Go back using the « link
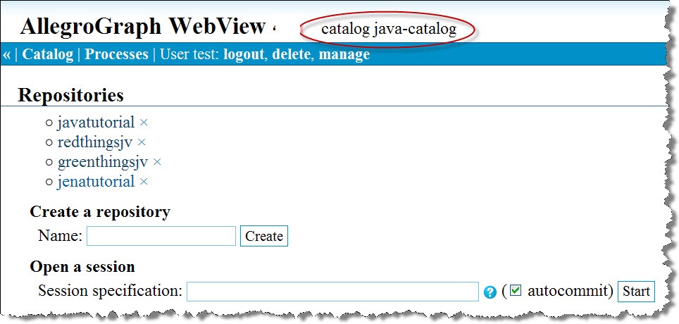Screen dimensions: 679x324 click(6, 54)
